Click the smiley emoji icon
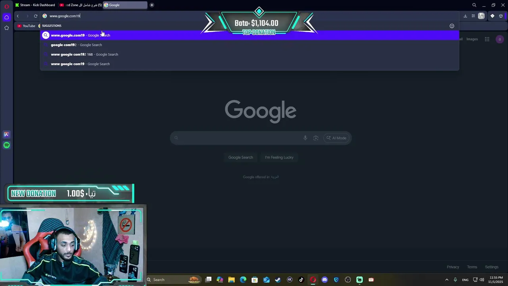 [x=452, y=26]
